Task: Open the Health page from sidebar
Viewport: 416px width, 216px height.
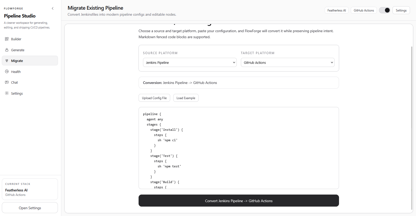Action: pyautogui.click(x=16, y=72)
